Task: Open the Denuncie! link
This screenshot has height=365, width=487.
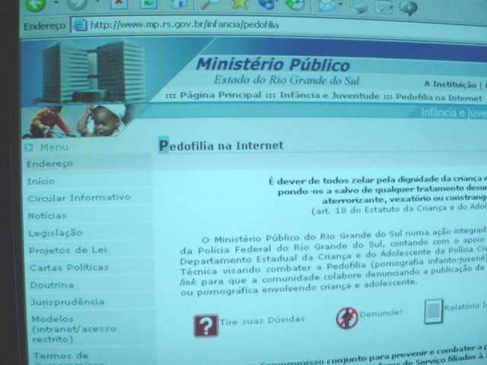Action: coord(380,313)
